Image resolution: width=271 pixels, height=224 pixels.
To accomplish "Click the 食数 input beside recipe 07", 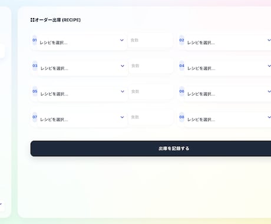I will click(x=151, y=117).
